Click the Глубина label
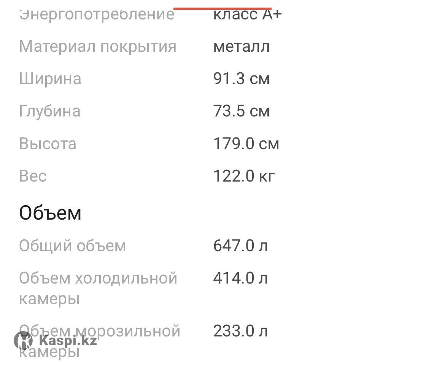445x365 pixels. click(50, 111)
